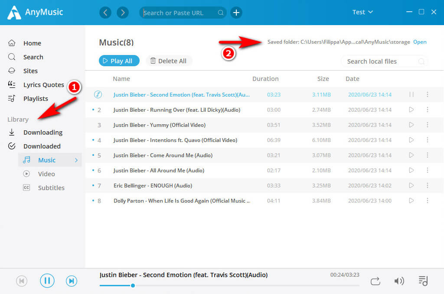Click the bottom player song title
Viewport: 444px width, 294px height.
183,275
